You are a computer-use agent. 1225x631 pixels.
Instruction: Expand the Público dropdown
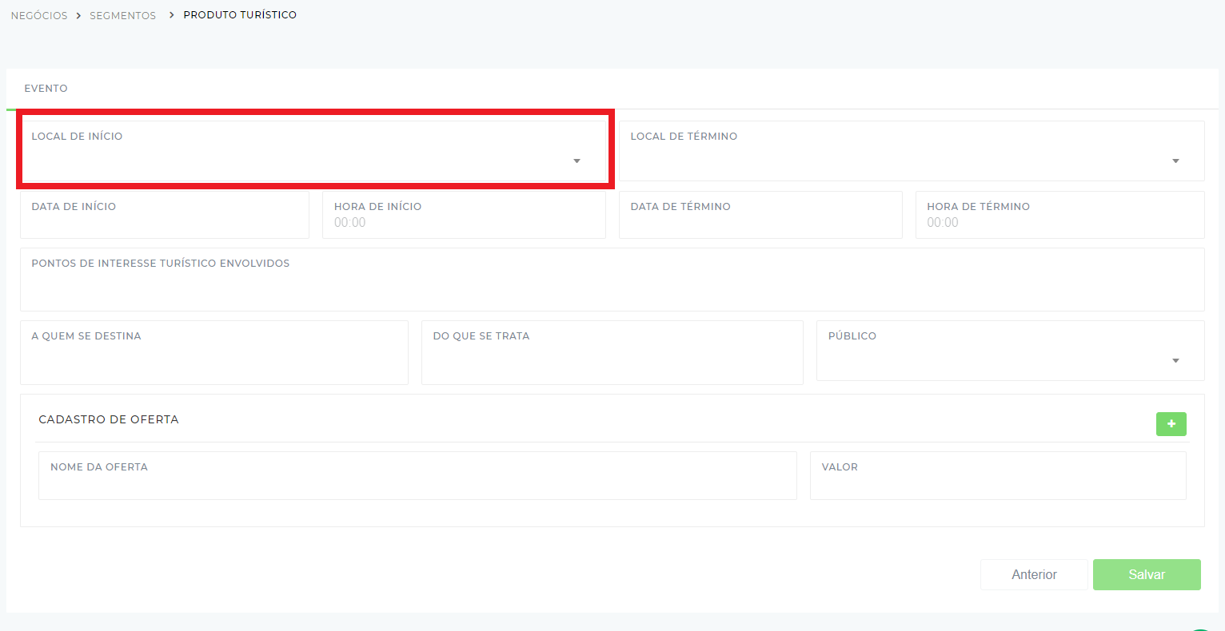click(1010, 351)
